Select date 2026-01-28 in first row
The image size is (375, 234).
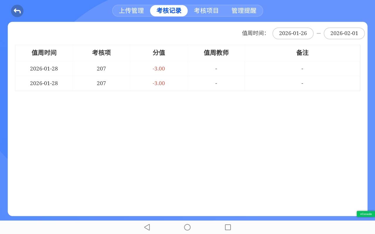pyautogui.click(x=44, y=69)
